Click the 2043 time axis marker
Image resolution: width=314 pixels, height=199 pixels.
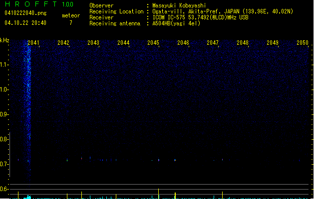tap(93, 43)
